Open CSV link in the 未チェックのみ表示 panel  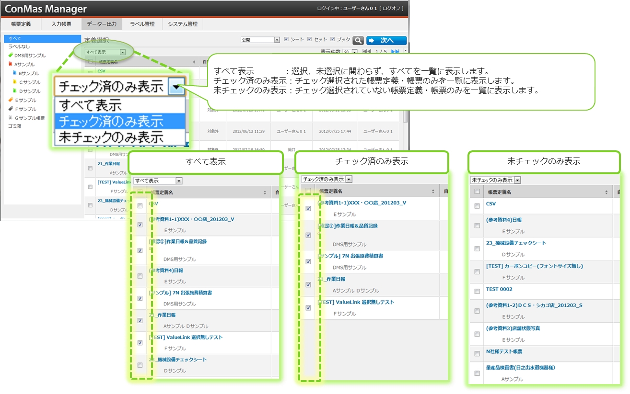coord(491,203)
